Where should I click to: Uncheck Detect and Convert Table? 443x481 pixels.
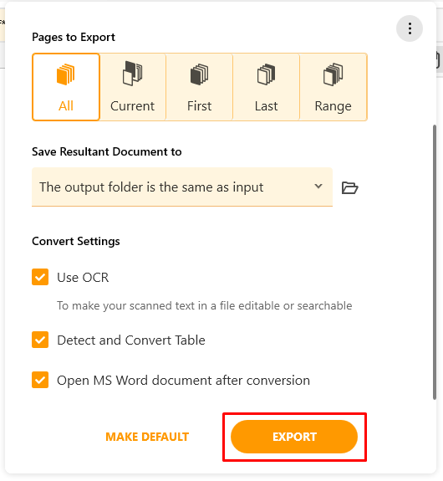[x=40, y=340]
